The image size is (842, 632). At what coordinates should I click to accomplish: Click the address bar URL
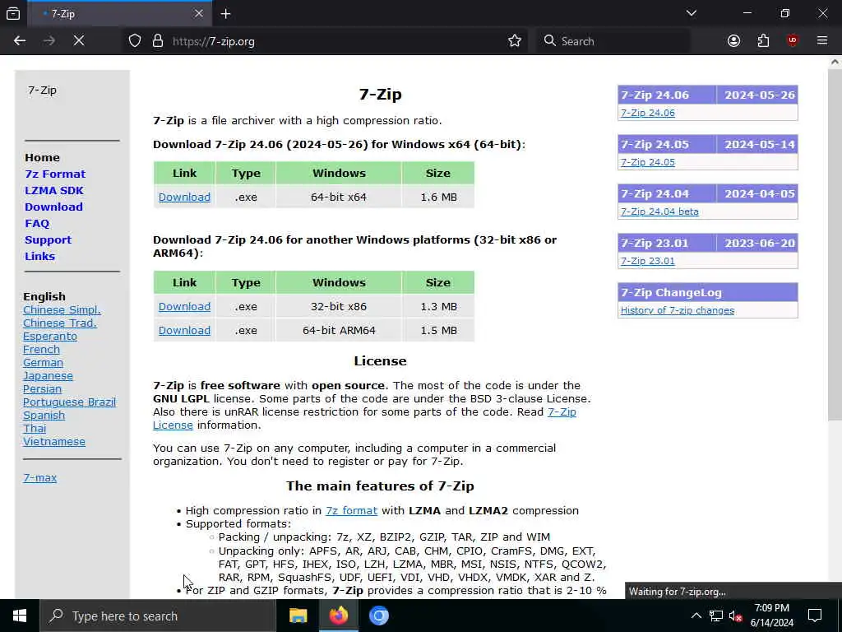pos(214,41)
